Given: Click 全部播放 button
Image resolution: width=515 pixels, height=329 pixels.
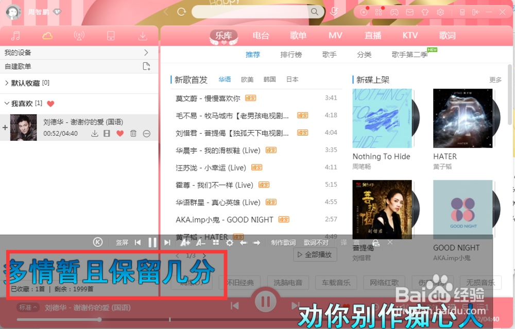Looking at the screenshot, I should point(315,254).
